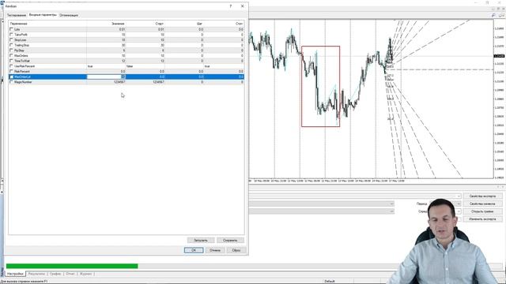This screenshot has height=284, width=506.
Task: Show the Отчет tab
Action: [x=70, y=274]
